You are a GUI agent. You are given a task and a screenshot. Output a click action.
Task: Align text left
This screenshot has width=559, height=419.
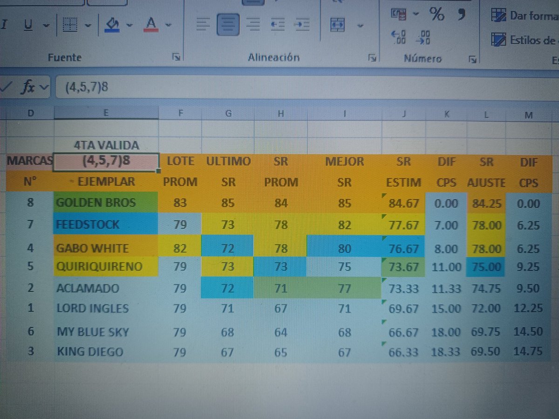[203, 25]
